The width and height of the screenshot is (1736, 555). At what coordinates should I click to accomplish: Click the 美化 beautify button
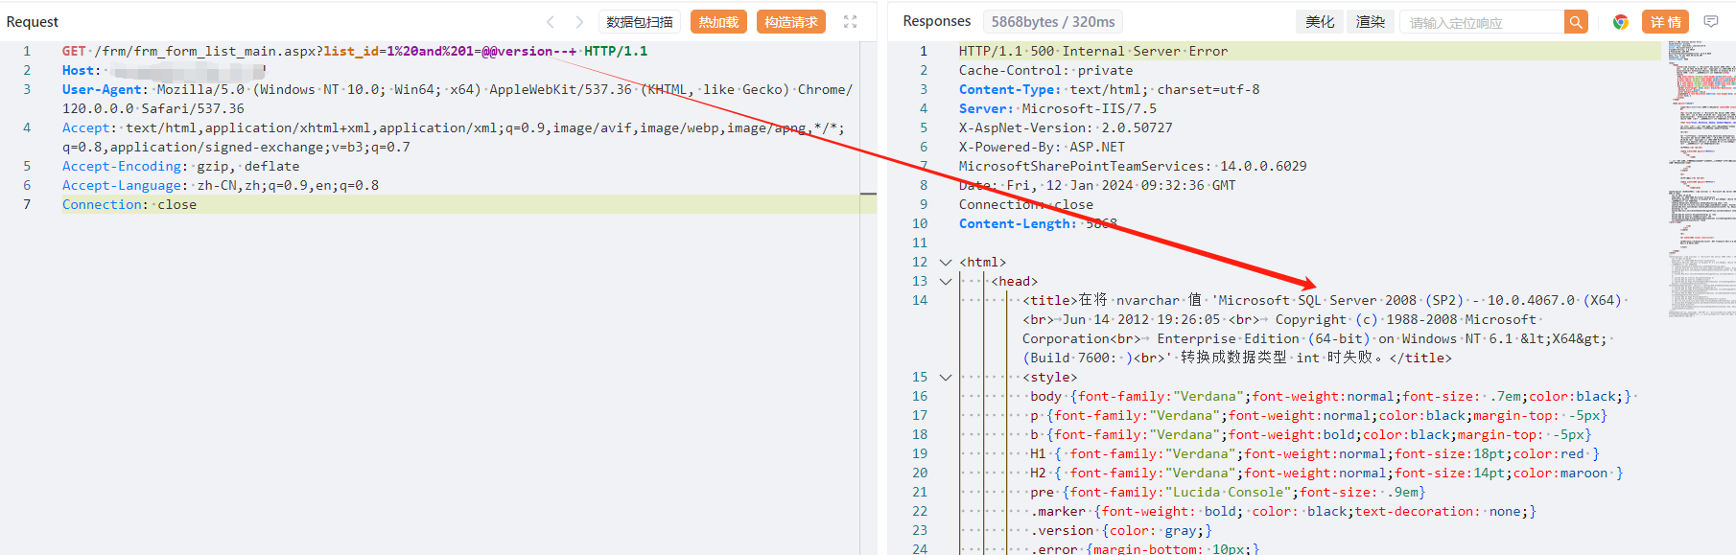pyautogui.click(x=1320, y=22)
